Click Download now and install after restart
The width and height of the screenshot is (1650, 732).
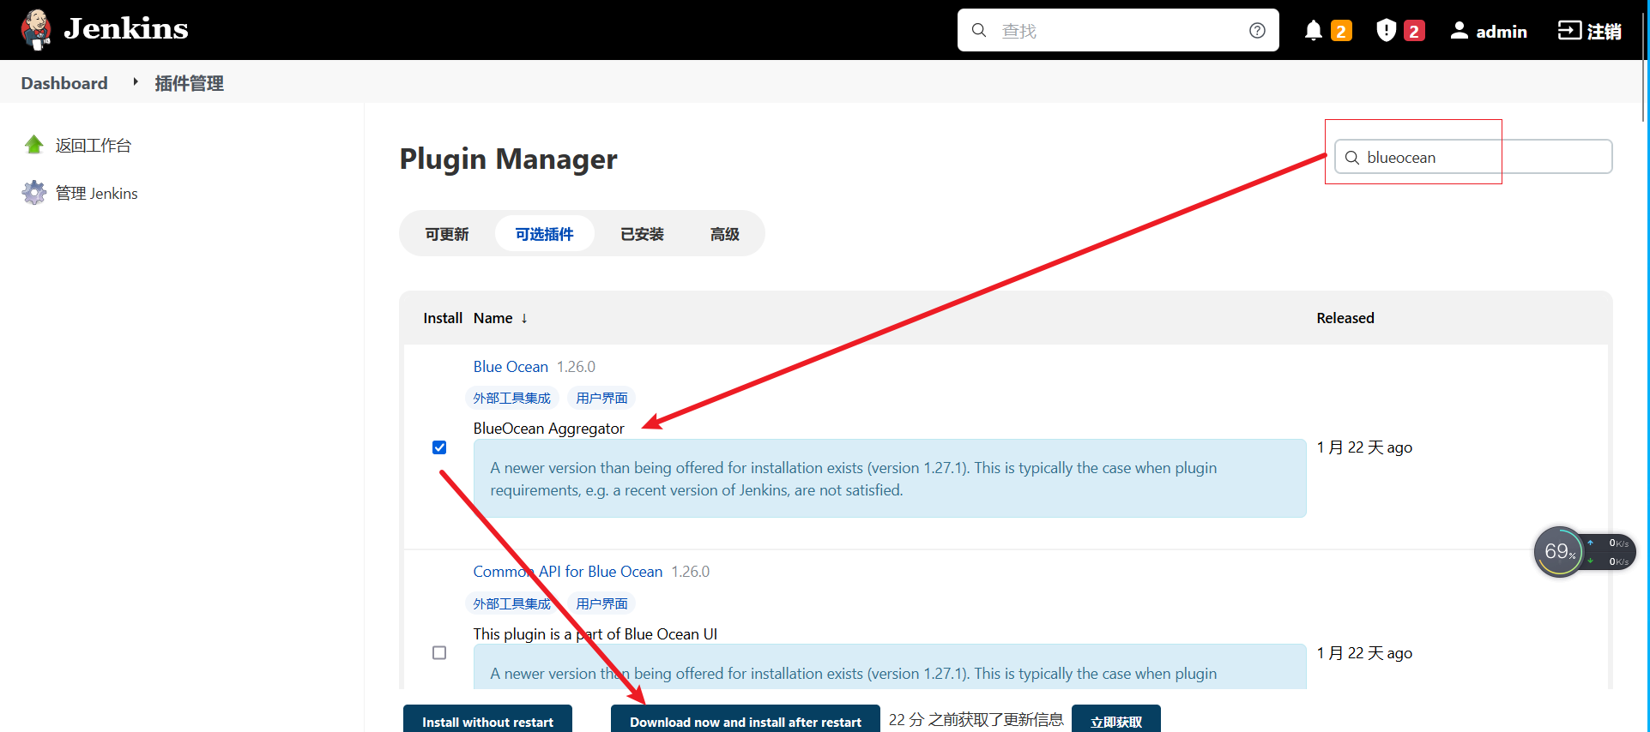[x=746, y=720]
